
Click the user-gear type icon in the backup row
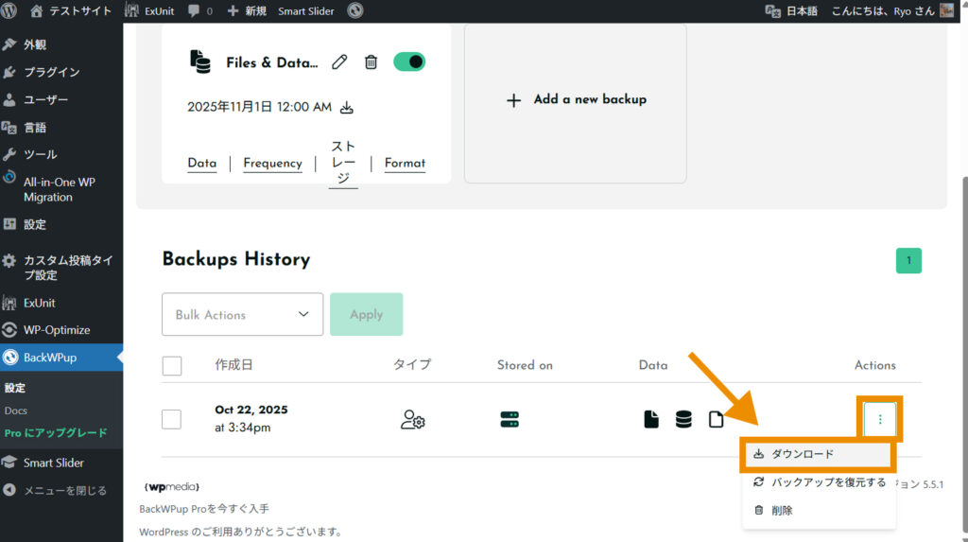coord(412,420)
